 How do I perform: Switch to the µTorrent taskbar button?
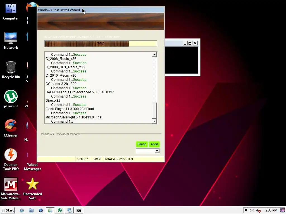(60, 211)
